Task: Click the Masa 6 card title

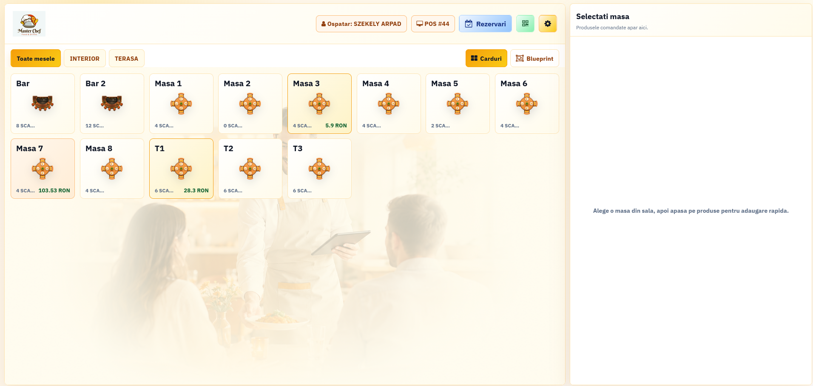Action: [514, 84]
